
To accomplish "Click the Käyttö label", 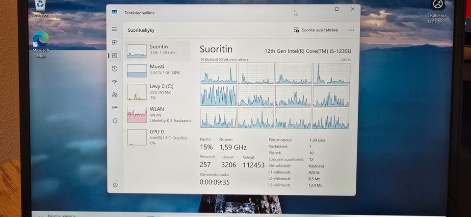I will [205, 140].
